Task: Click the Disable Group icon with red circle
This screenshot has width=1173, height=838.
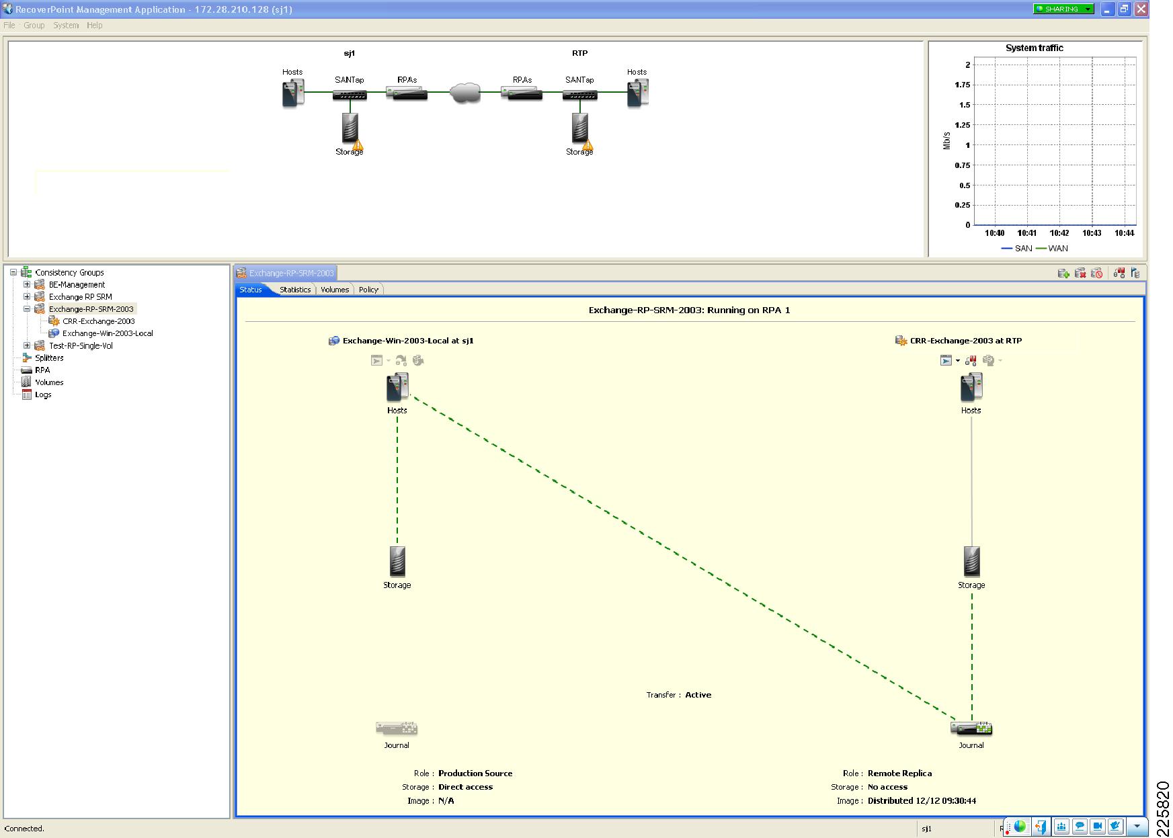Action: [x=1096, y=273]
